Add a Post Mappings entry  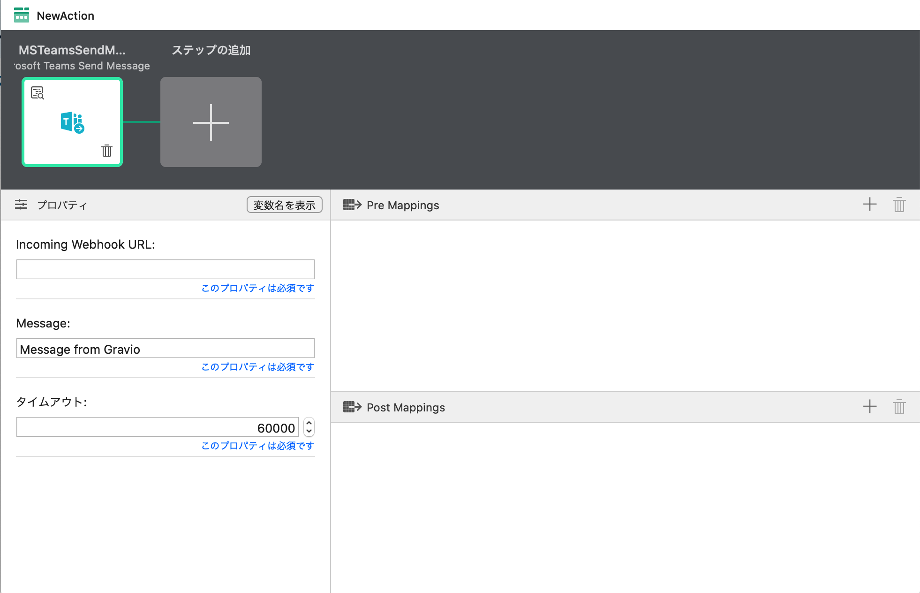tap(869, 406)
